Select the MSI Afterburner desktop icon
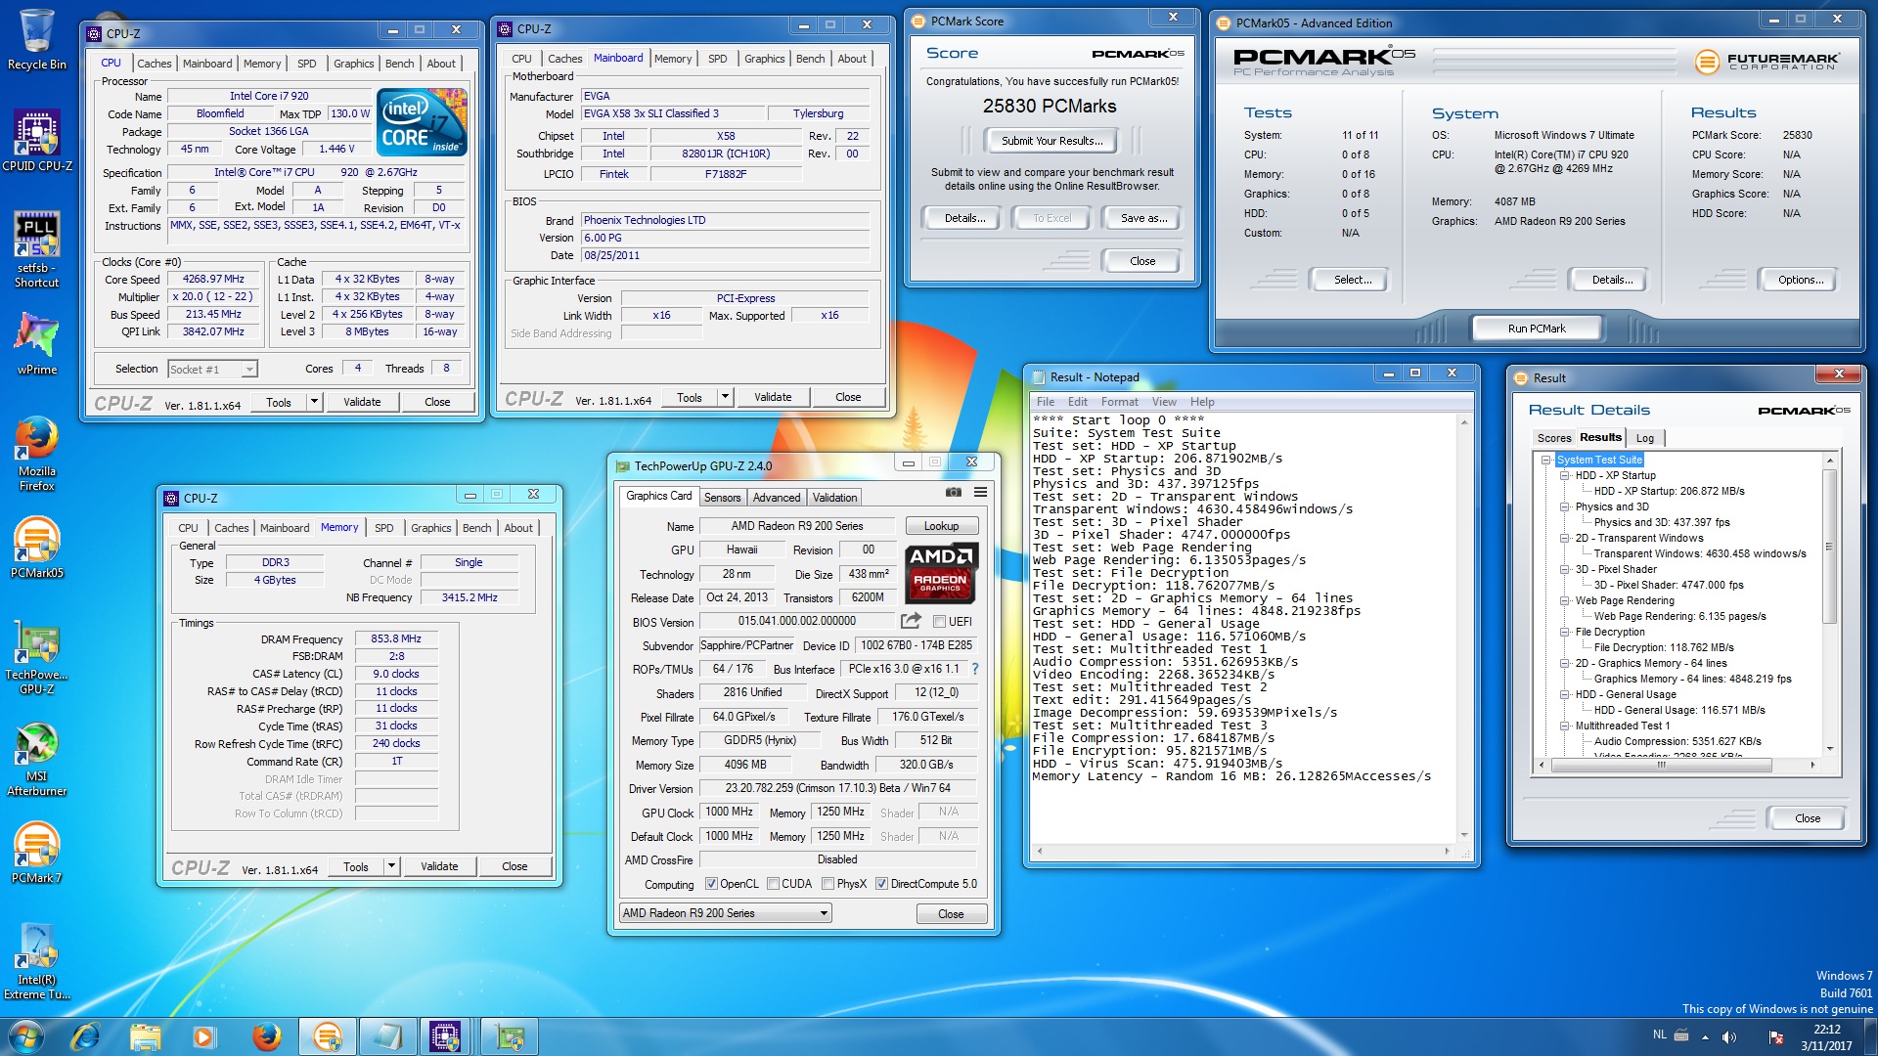 pos(37,760)
